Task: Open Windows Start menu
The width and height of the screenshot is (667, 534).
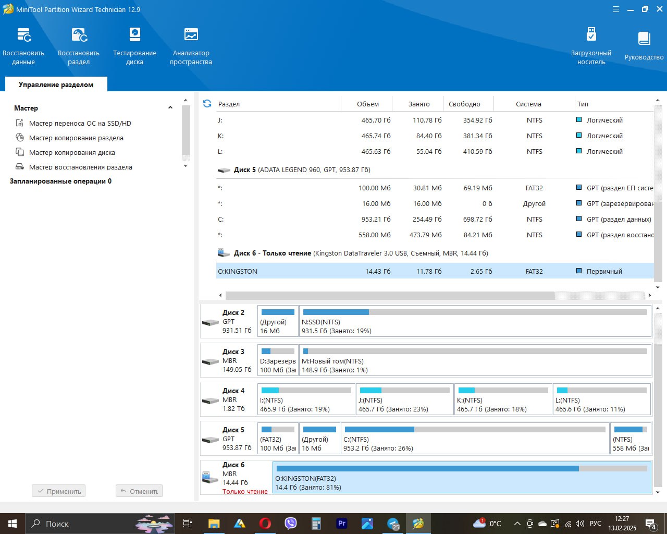Action: (x=13, y=524)
